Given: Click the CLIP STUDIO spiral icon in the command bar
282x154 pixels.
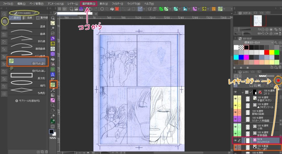Looking at the screenshot, I should point(64,9).
